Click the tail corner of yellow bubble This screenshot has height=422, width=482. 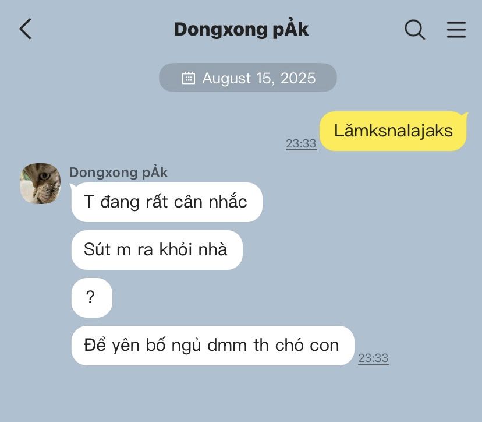coord(465,116)
